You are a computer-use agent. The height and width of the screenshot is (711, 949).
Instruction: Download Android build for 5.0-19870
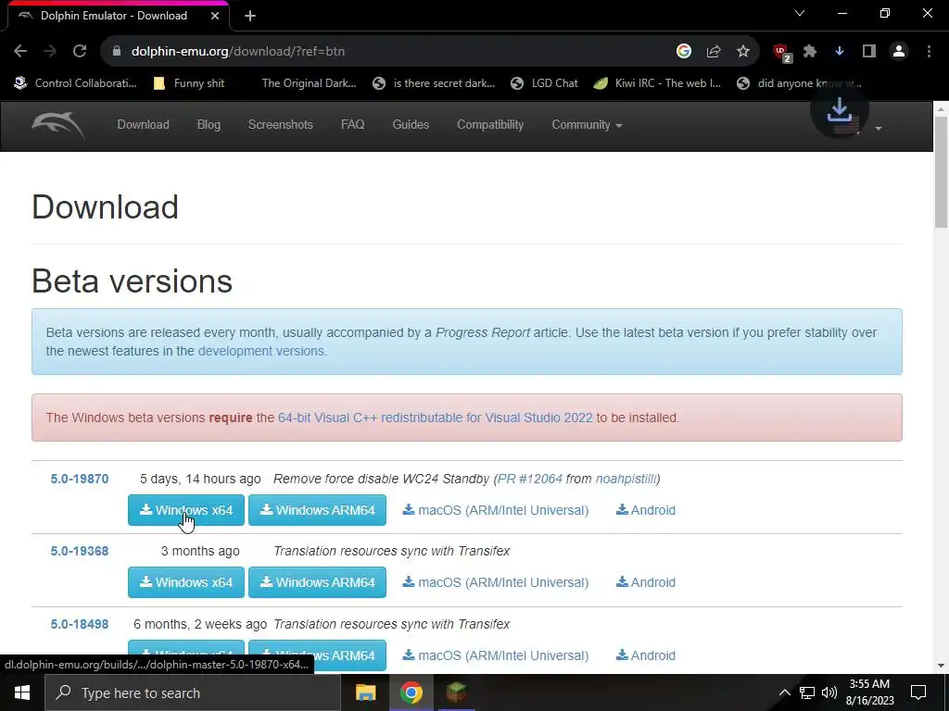[x=646, y=510]
